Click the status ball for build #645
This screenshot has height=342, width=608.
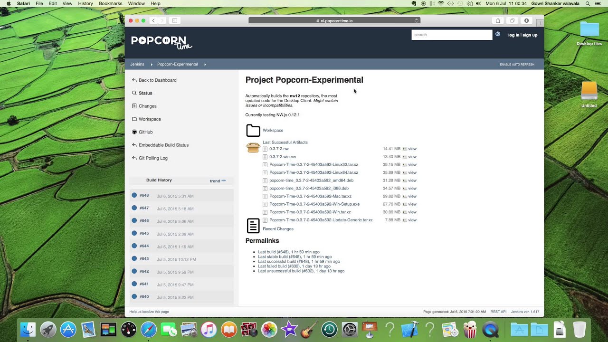(x=134, y=233)
